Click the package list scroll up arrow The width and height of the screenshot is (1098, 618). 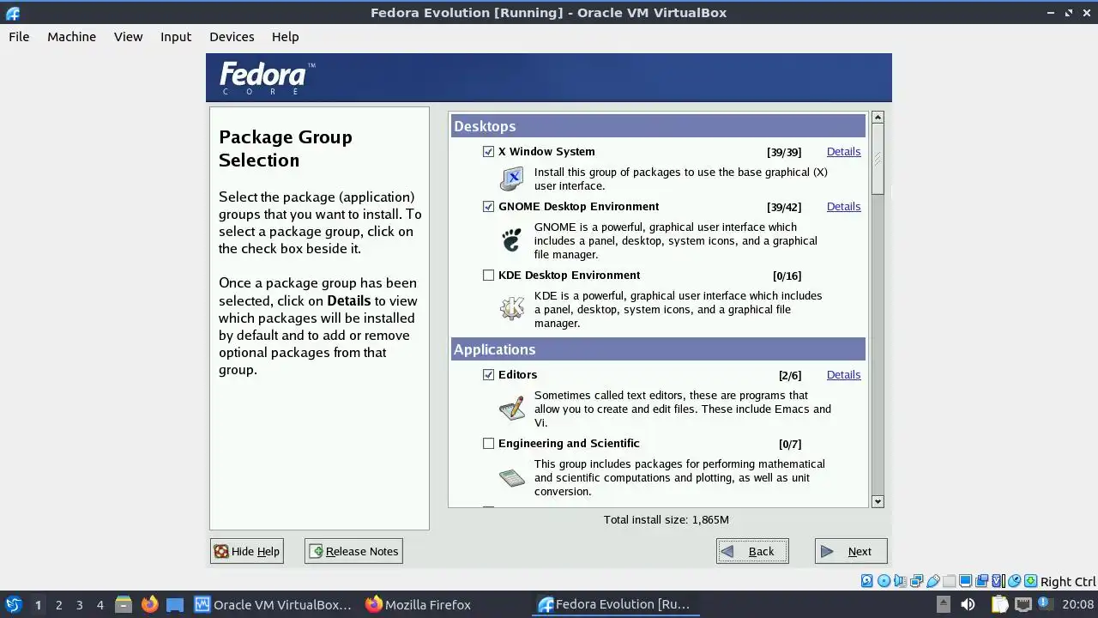tap(878, 117)
